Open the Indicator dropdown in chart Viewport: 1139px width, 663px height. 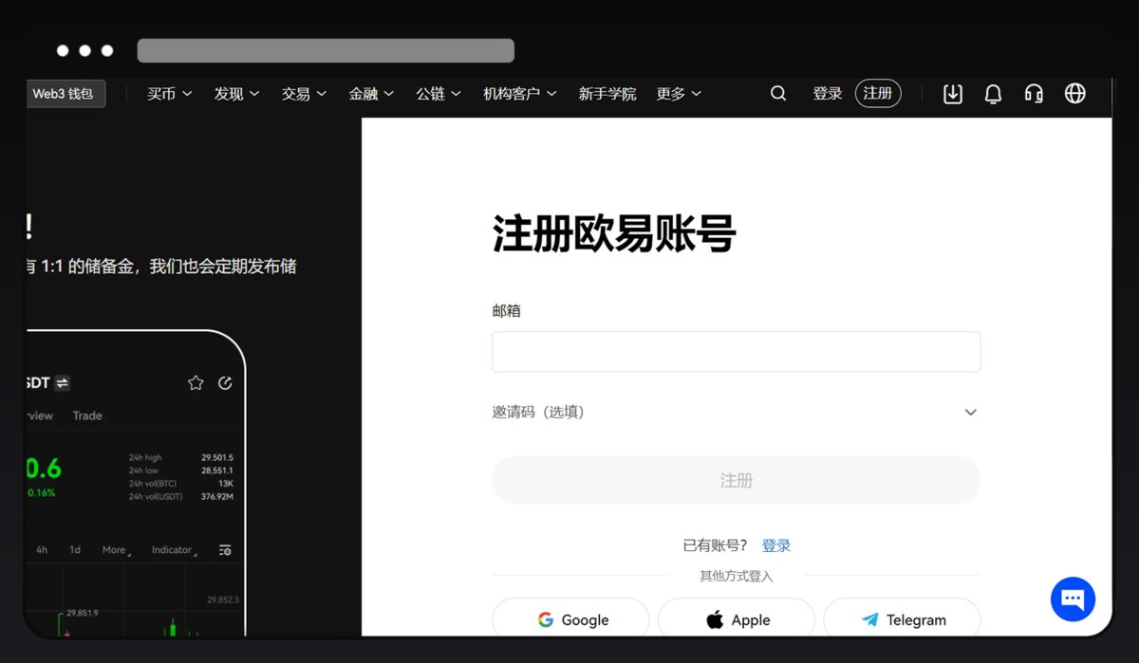pos(175,550)
